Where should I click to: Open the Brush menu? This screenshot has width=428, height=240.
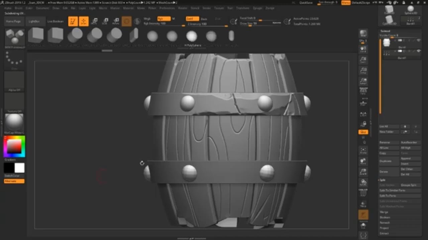(x=19, y=8)
